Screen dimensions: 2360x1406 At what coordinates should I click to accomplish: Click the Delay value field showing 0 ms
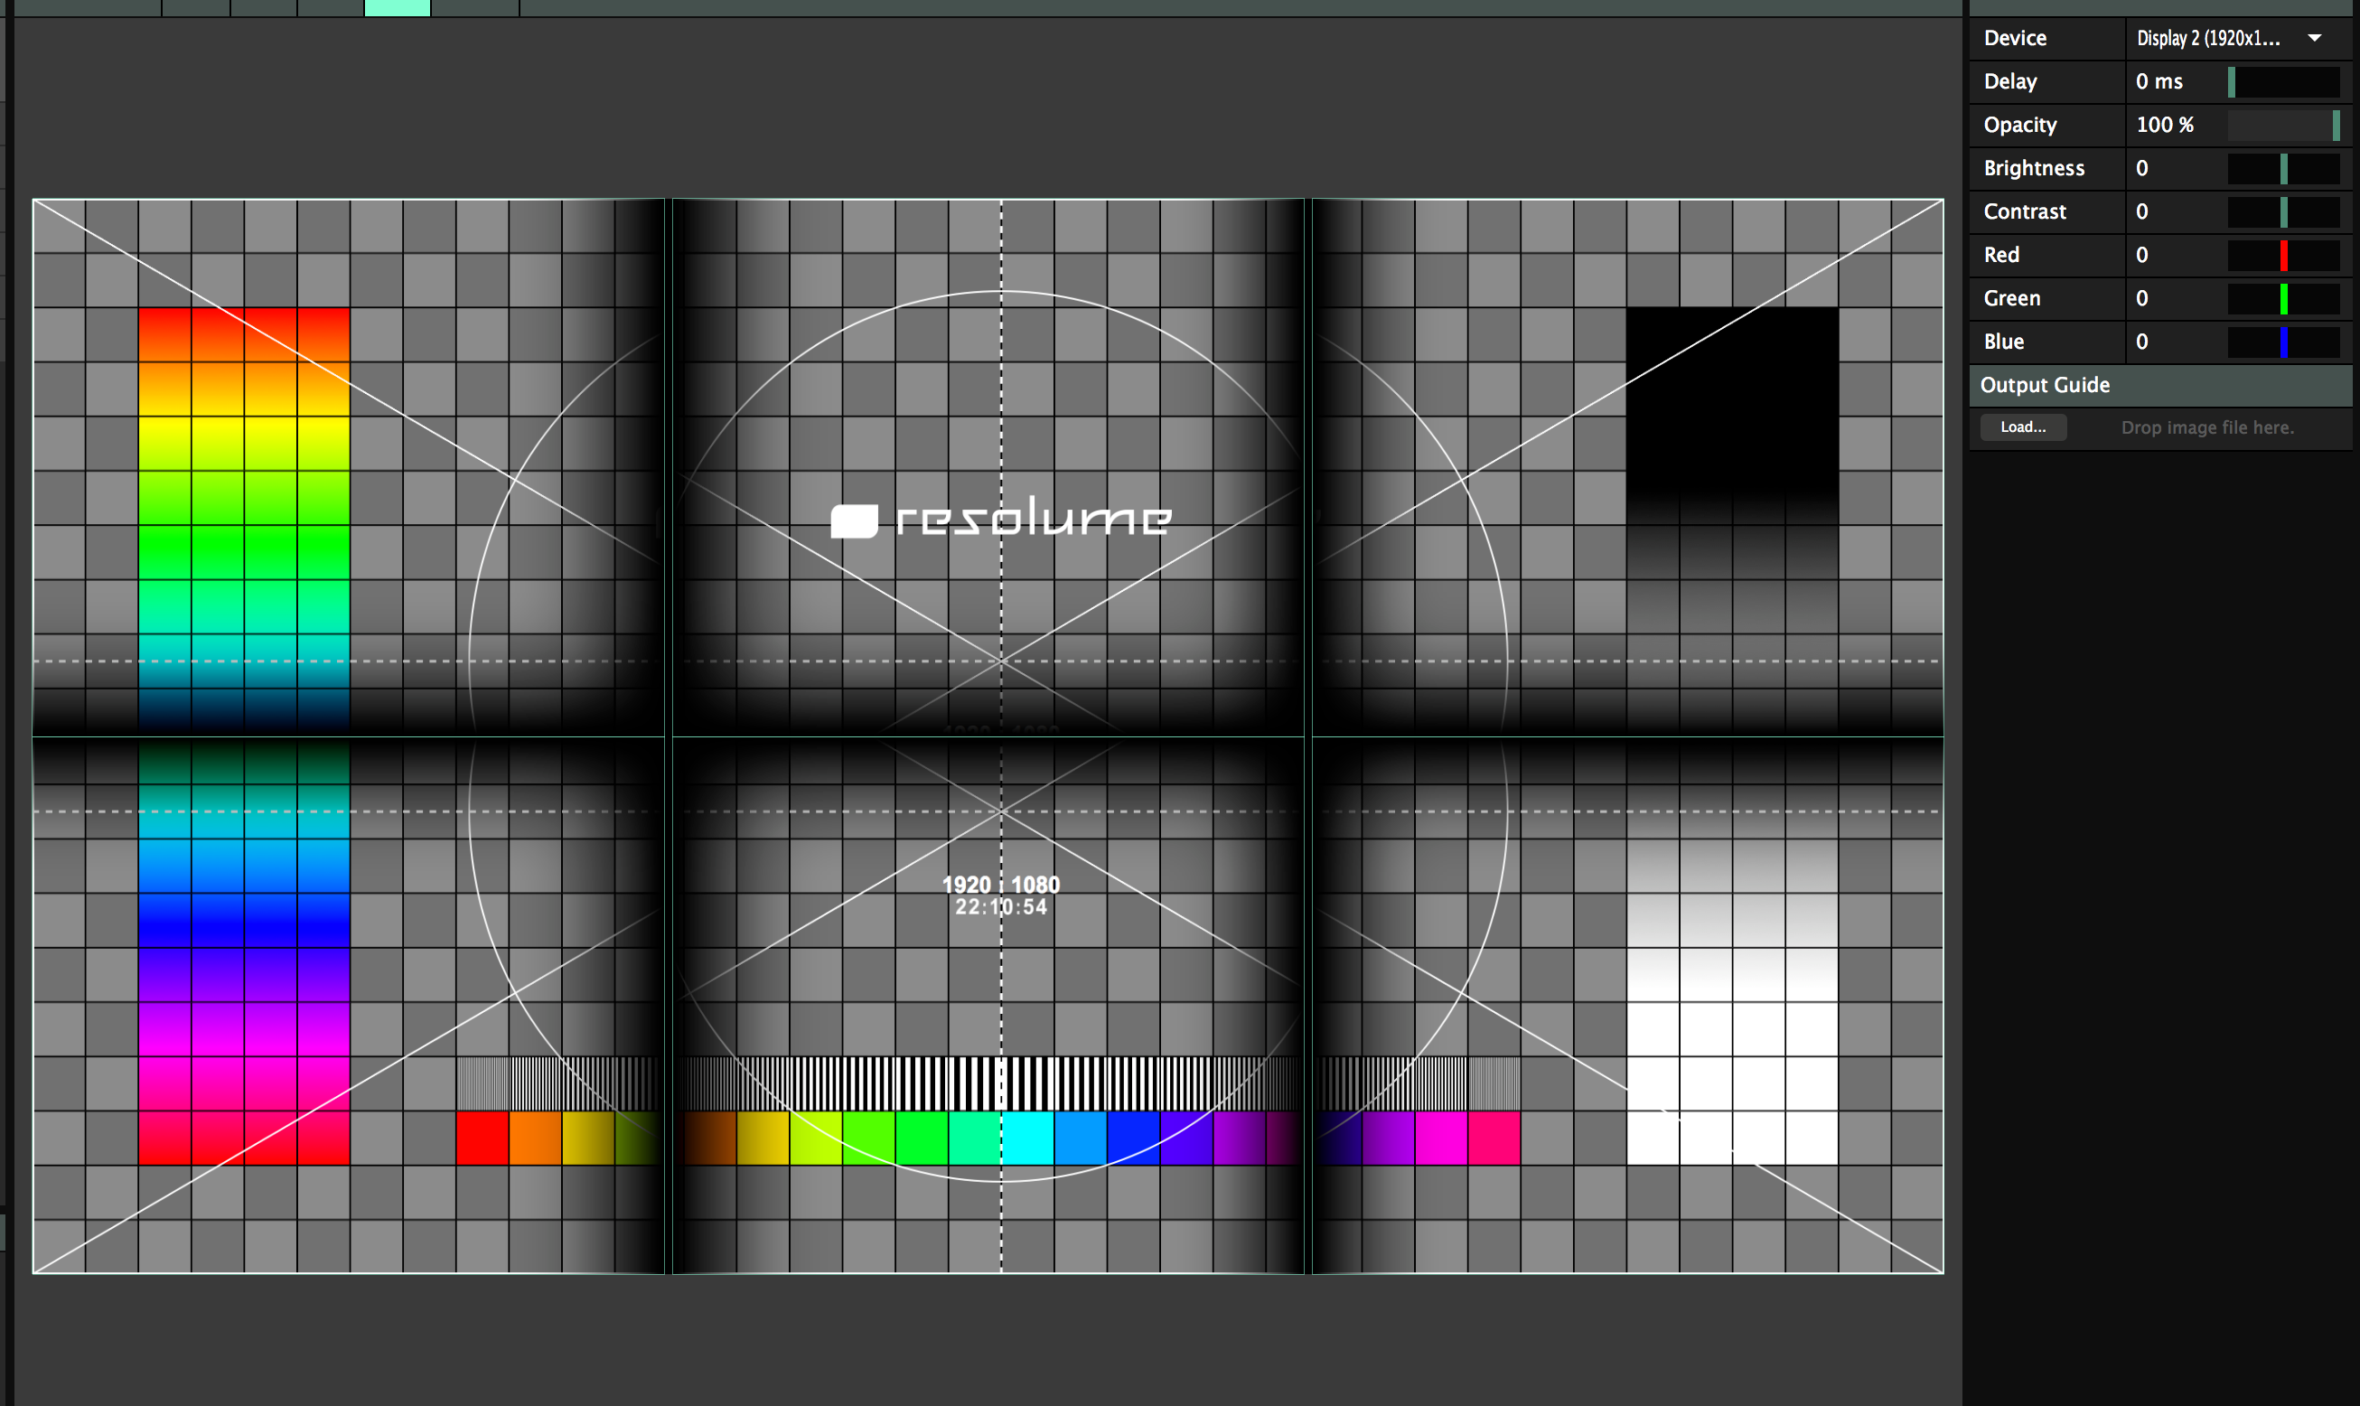pos(2160,82)
